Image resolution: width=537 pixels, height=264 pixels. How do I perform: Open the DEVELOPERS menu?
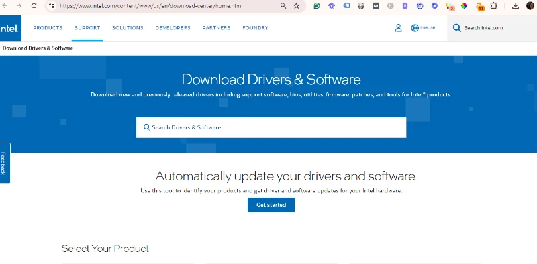click(x=173, y=28)
